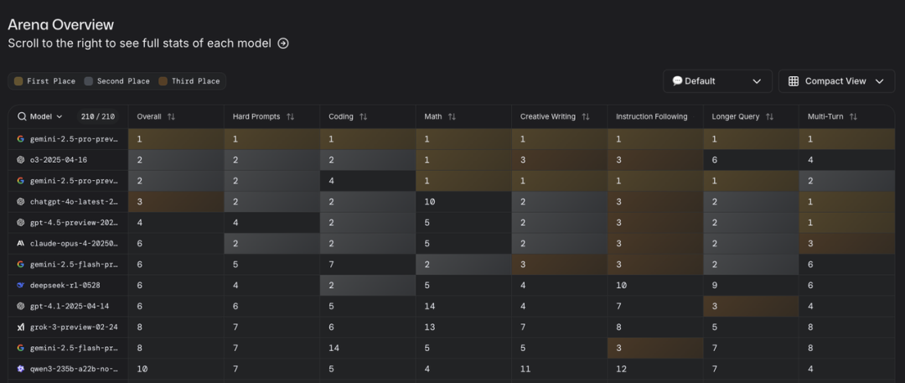Click the search magnifier icon beside Model

[22, 116]
